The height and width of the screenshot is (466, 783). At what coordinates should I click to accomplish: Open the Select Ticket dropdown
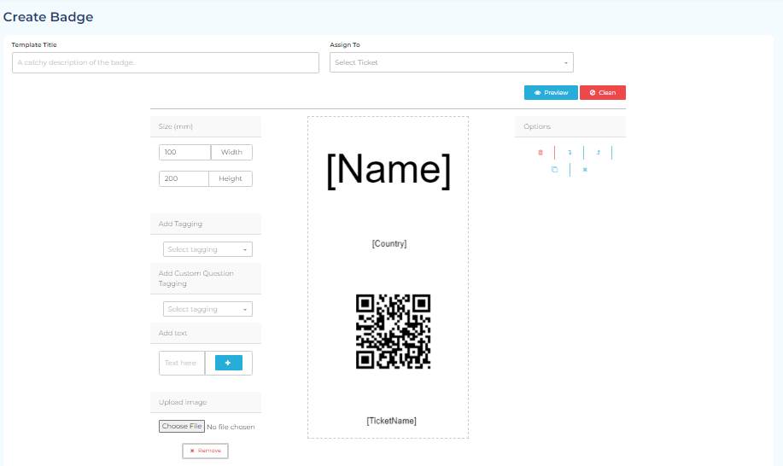click(x=452, y=62)
